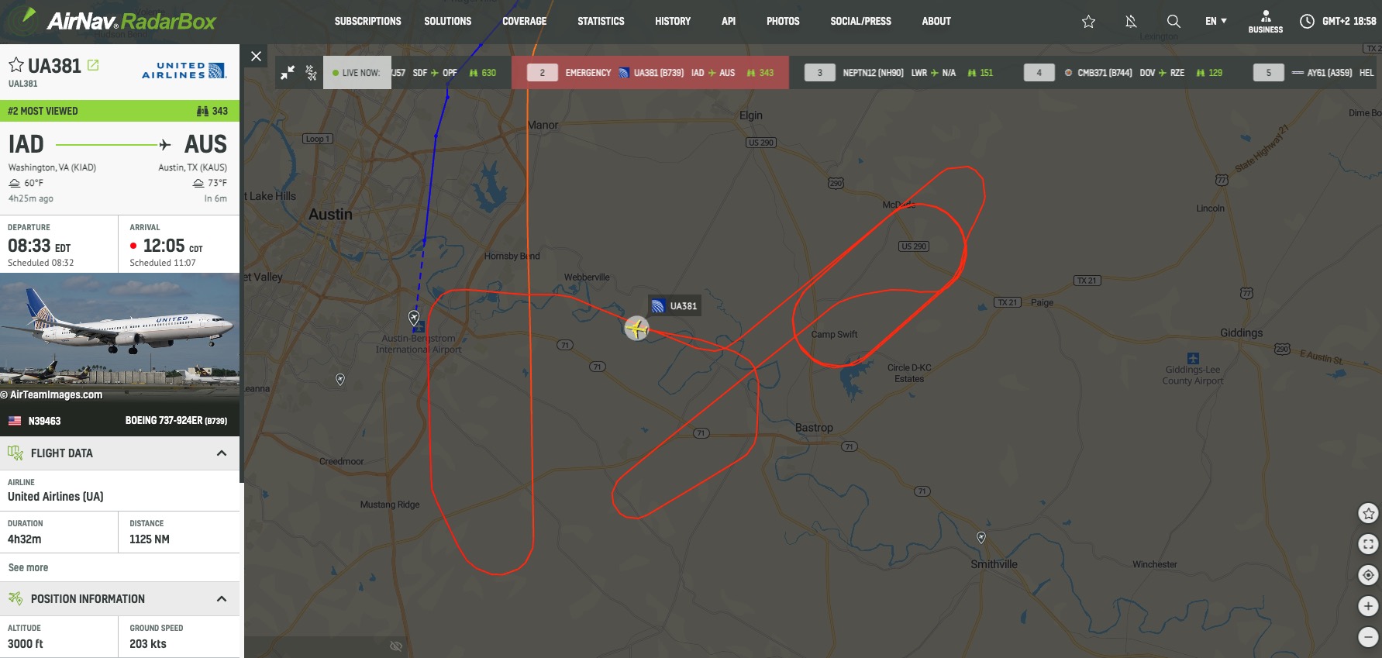Zoom out on the map
The image size is (1382, 658).
1368,637
